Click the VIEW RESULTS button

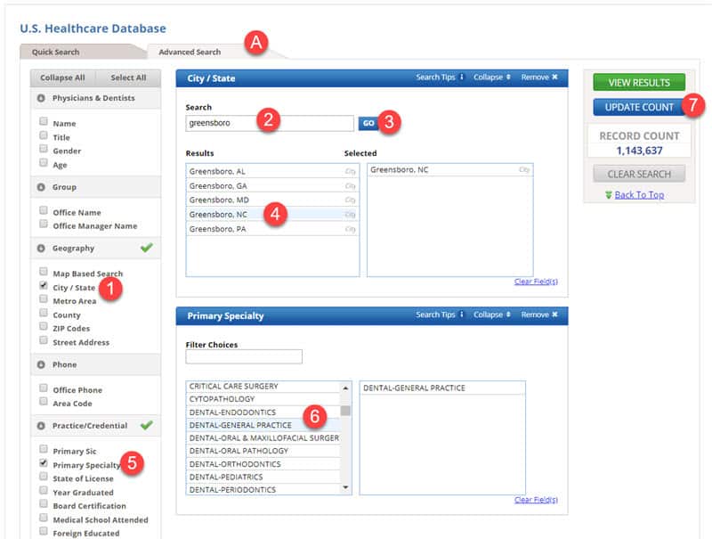click(x=639, y=83)
